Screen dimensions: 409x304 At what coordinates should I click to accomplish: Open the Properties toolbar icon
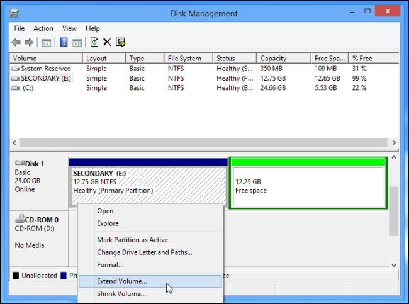point(121,42)
